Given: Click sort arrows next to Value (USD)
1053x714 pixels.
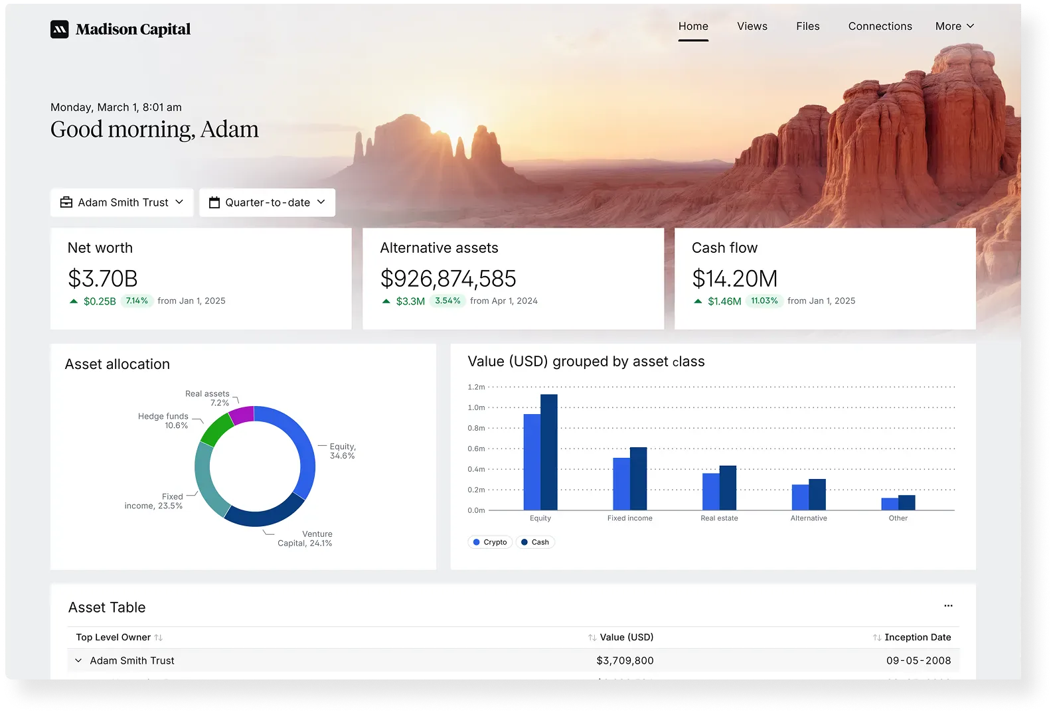Looking at the screenshot, I should tap(592, 638).
